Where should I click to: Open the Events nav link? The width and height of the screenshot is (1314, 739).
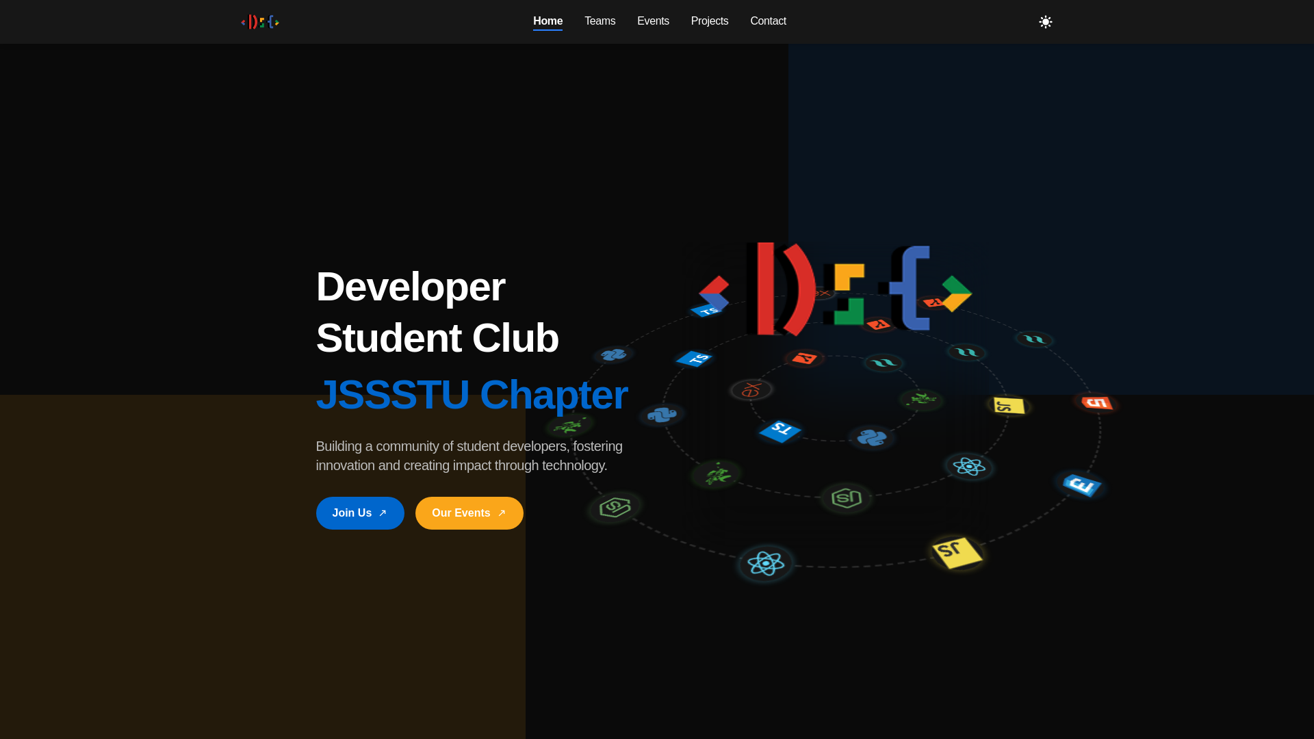tap(653, 21)
